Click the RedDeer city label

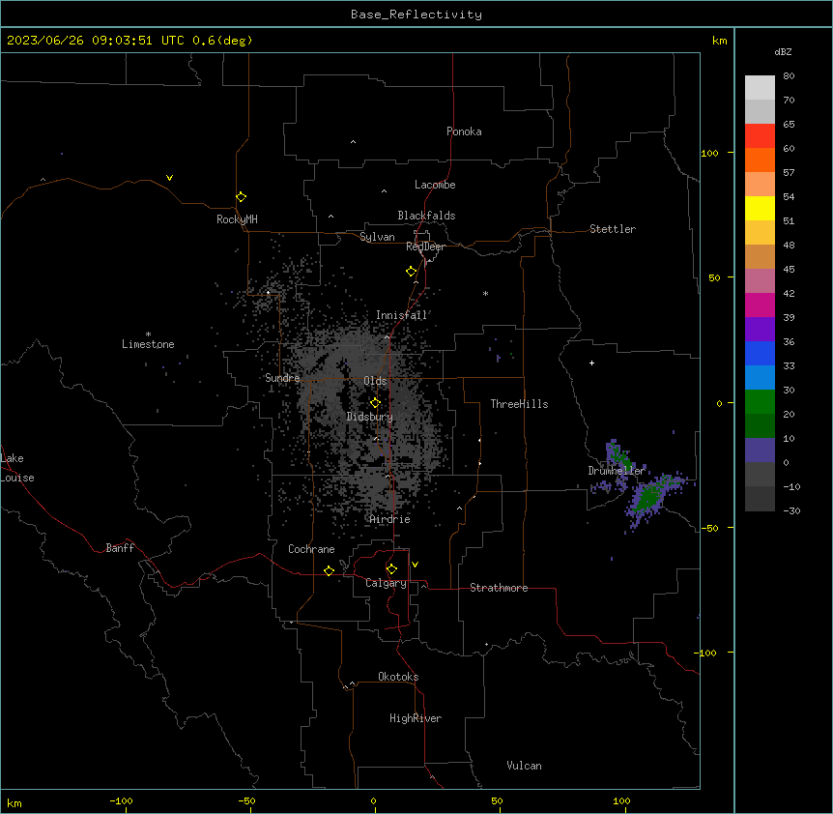coord(425,247)
